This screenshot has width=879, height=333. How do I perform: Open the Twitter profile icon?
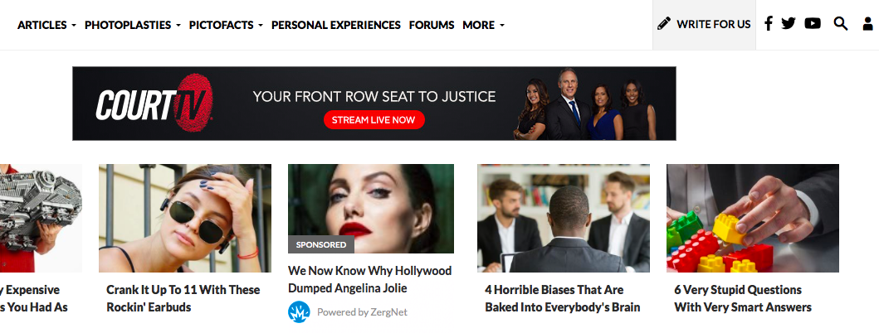coord(789,23)
